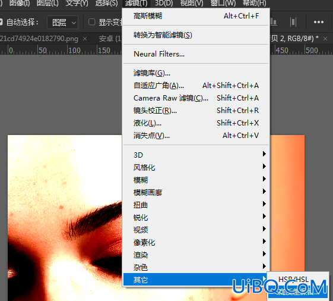Image resolution: width=333 pixels, height=301 pixels.
Task: Open the 3D(D) menu
Action: [x=164, y=3]
